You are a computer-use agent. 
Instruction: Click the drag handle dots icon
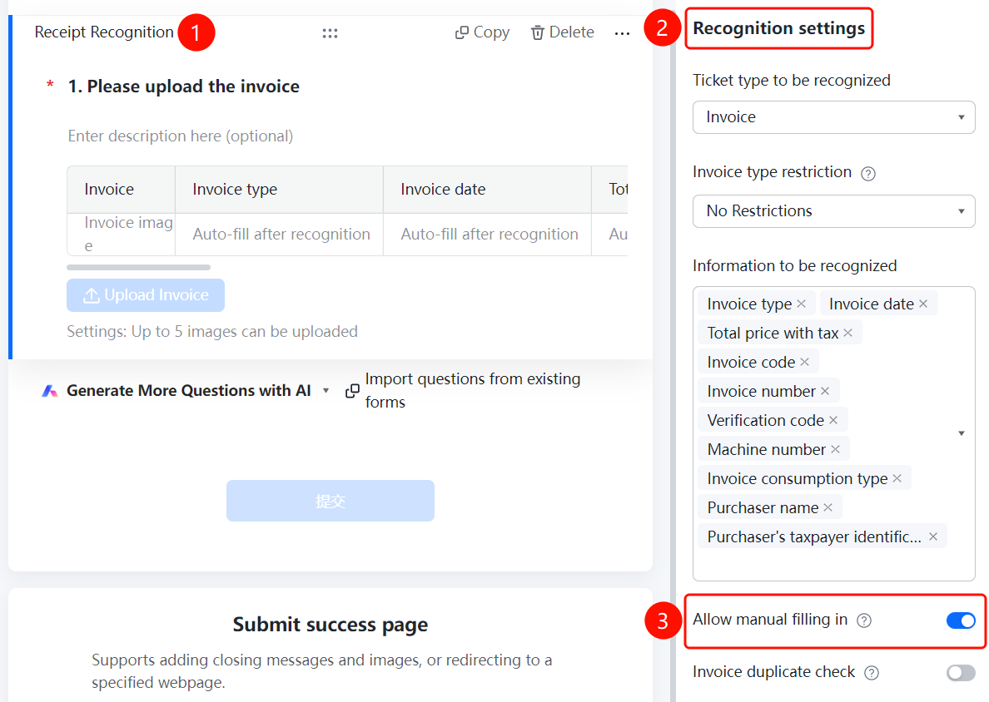pyautogui.click(x=330, y=32)
